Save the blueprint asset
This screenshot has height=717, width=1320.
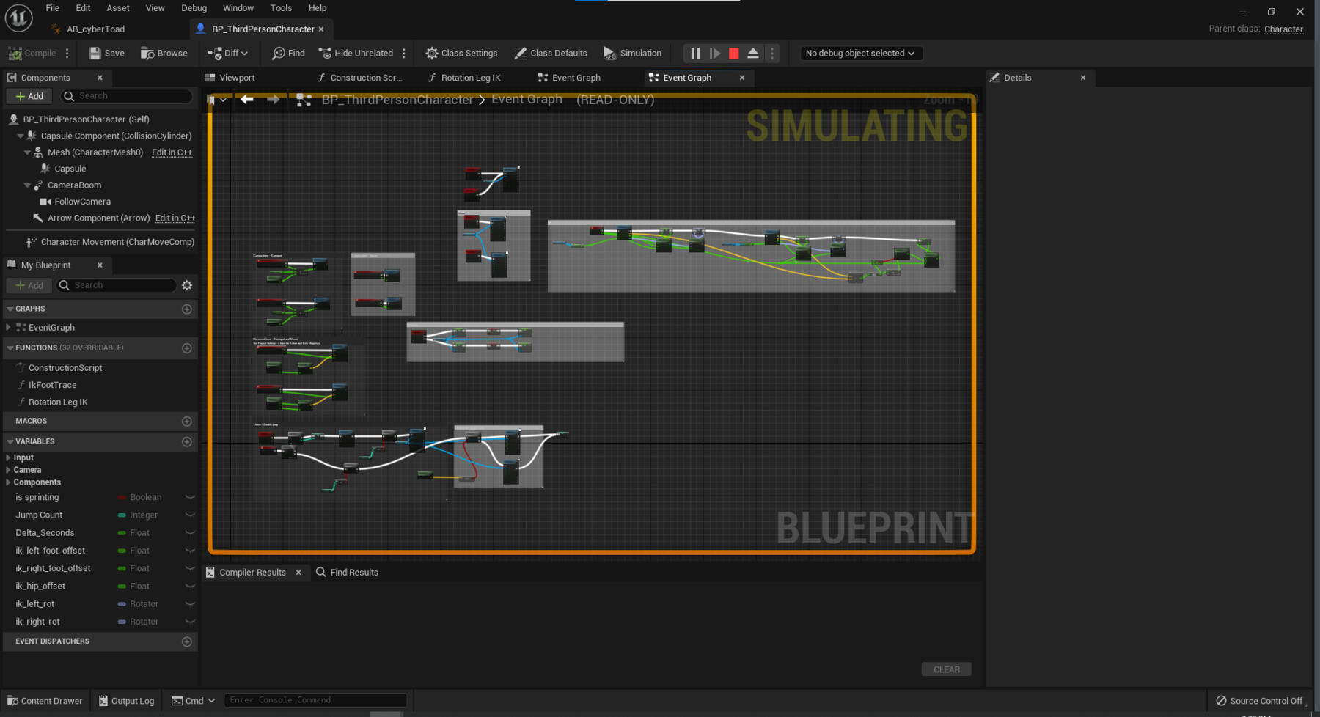pos(105,53)
